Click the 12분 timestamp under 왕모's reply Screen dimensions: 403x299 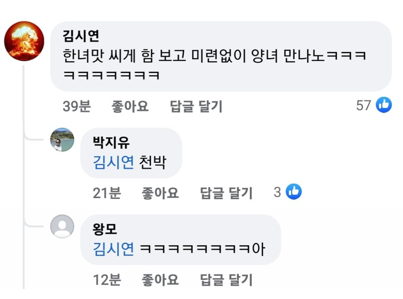coord(107,280)
